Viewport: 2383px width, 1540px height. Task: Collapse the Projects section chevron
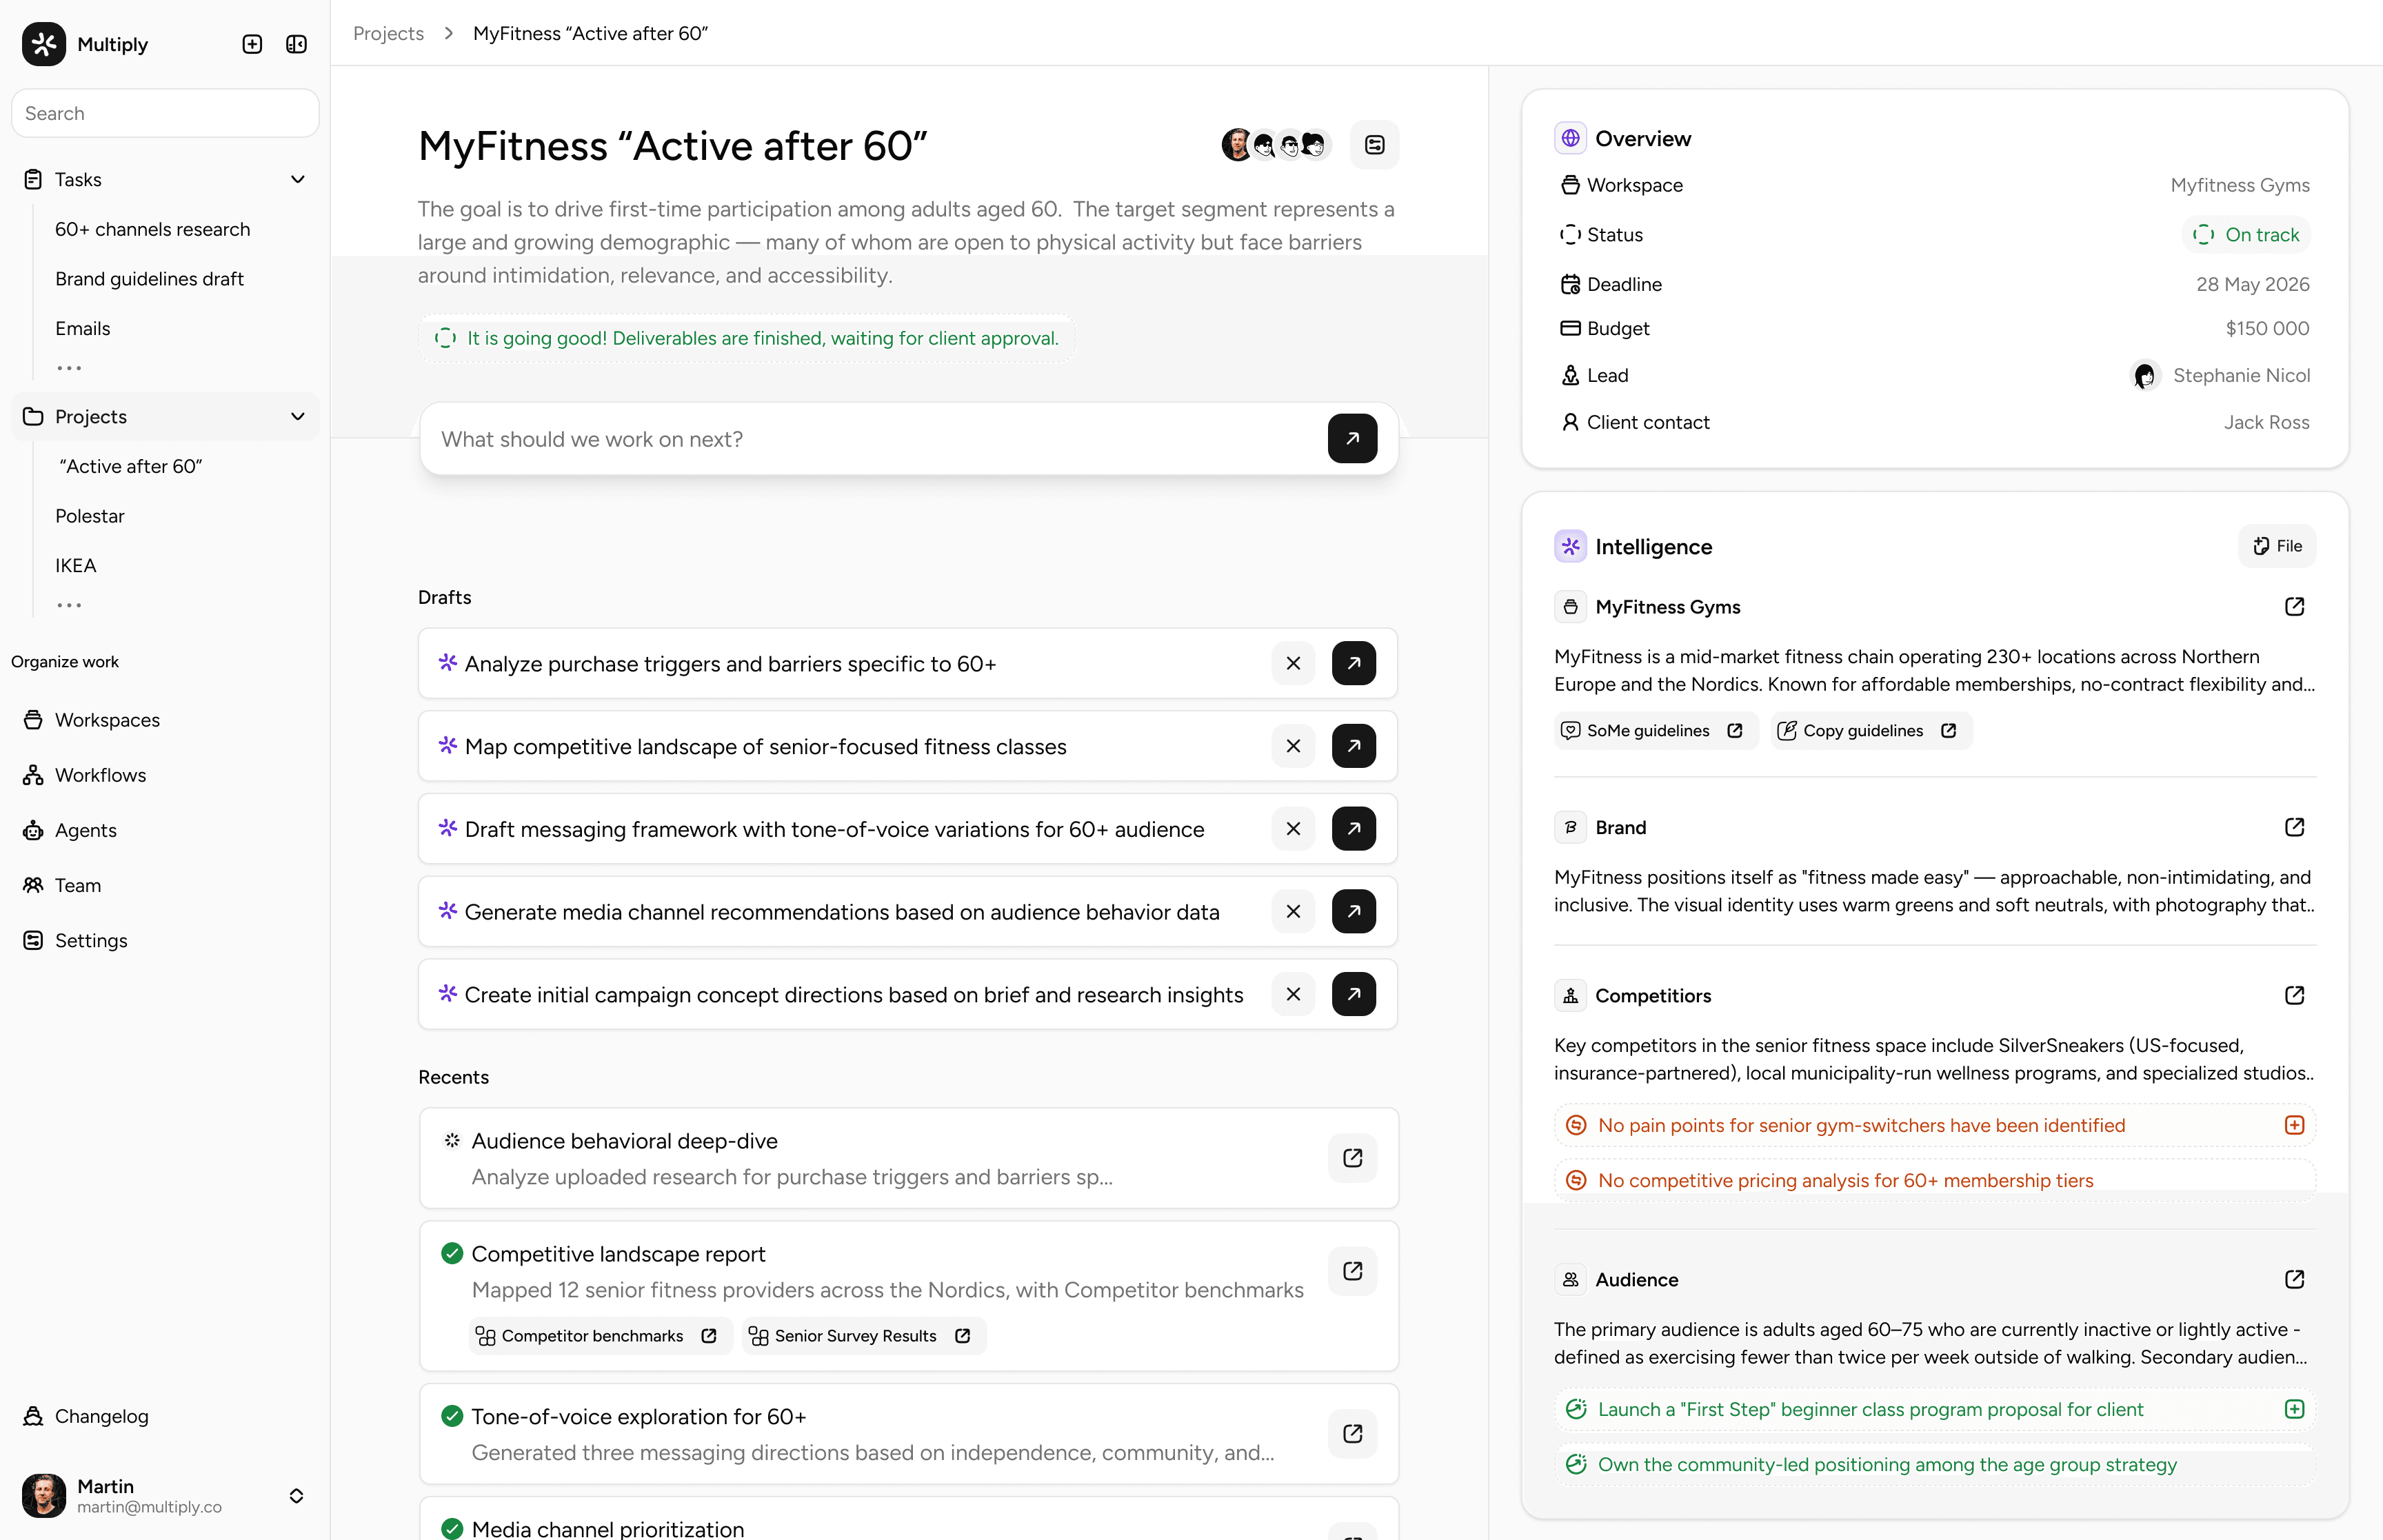pyautogui.click(x=297, y=417)
